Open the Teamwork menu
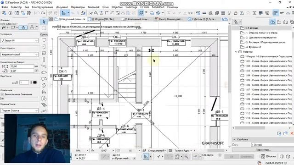This screenshot has height=165, width=294. [x=94, y=7]
